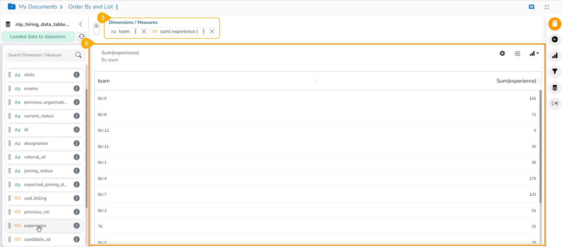Toggle the switch beside Dimensions / Measures
Viewport: 562px width, 247px height.
click(x=97, y=29)
